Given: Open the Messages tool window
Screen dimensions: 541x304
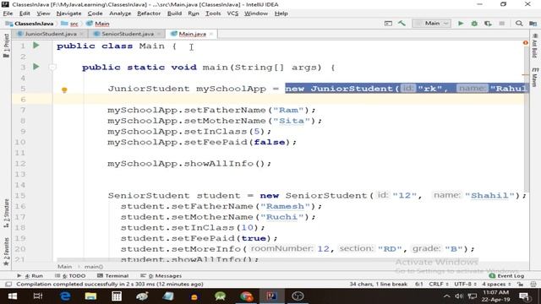Looking at the screenshot, I should (x=161, y=276).
